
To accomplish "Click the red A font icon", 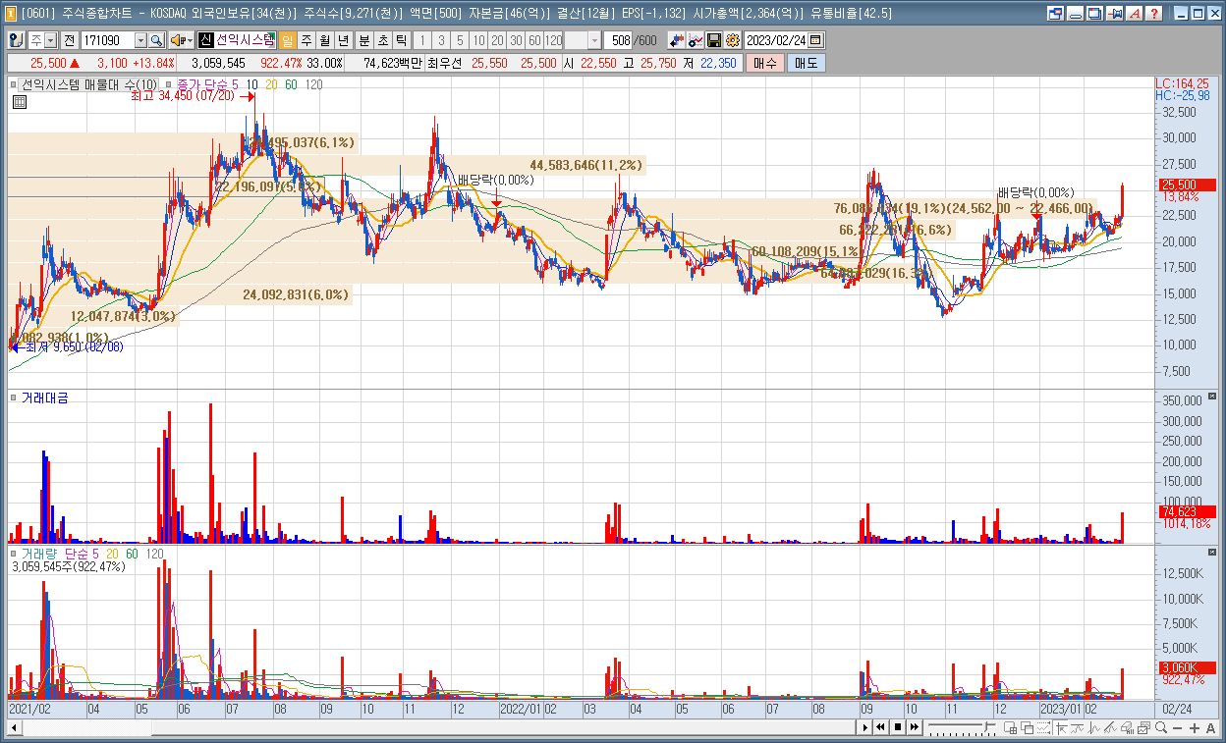I will coord(1134,14).
